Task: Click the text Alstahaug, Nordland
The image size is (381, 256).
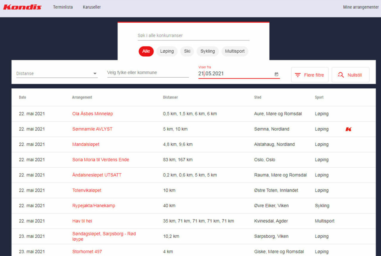Action: coord(274,144)
